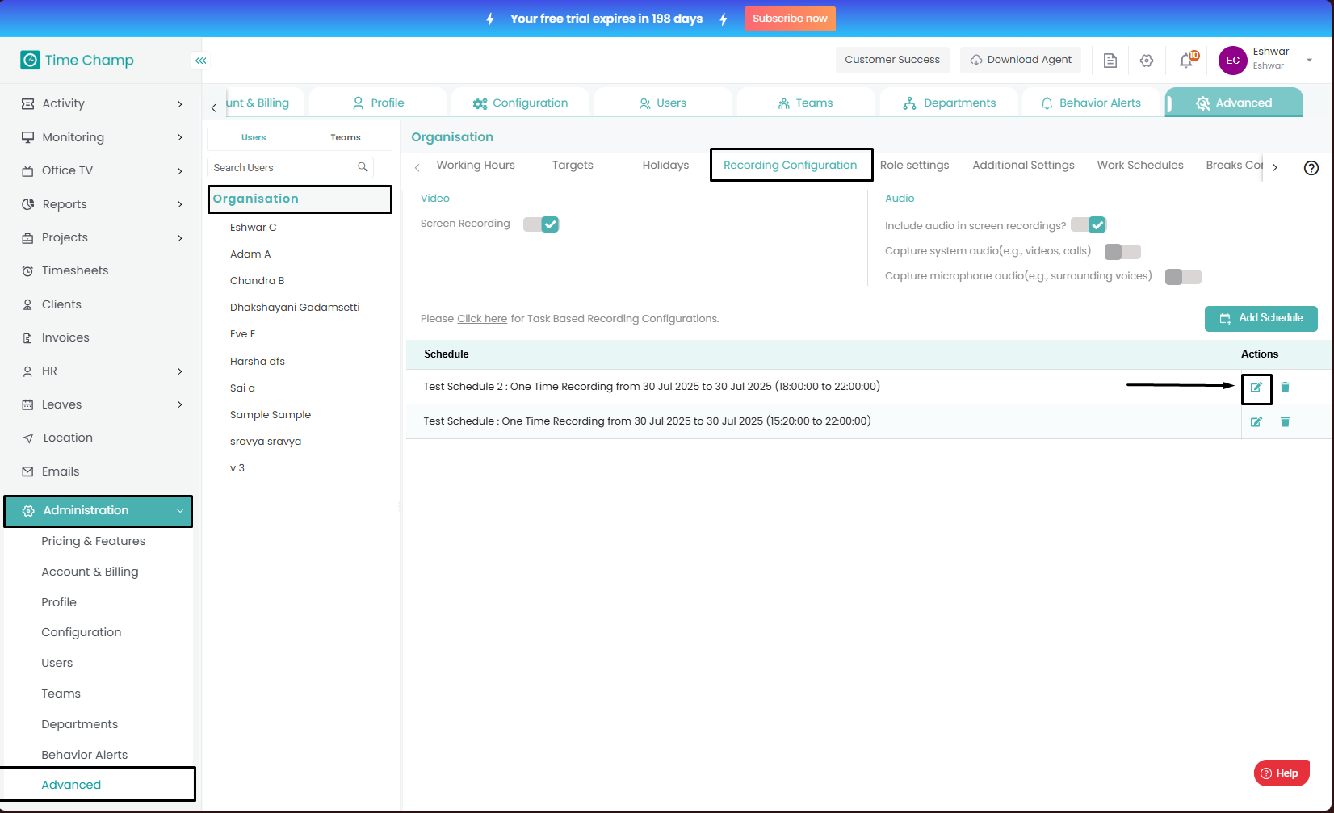Turn off include audio in screen recordings

(1089, 225)
